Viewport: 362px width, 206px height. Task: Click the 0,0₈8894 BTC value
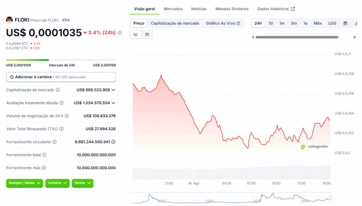17,44
